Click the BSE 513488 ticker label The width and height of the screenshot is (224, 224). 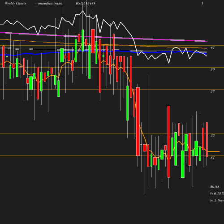(x=86, y=3)
